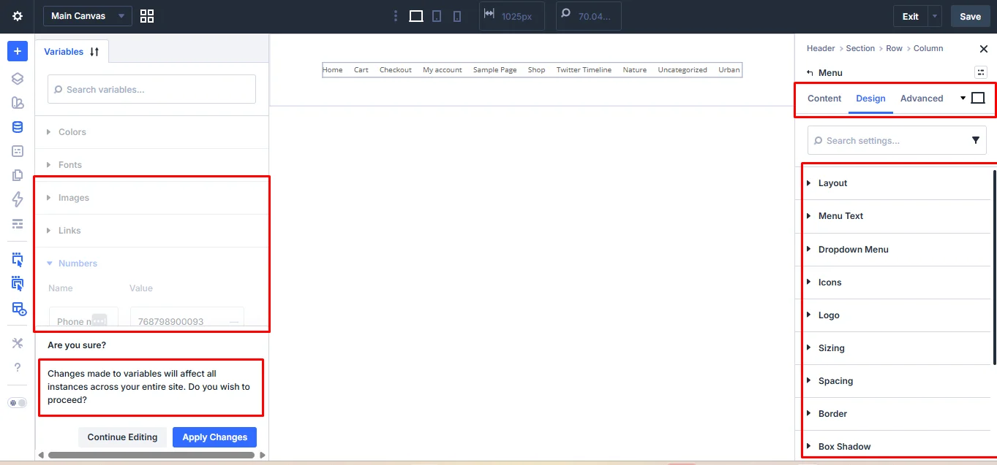Switch to tablet view icon

[437, 16]
